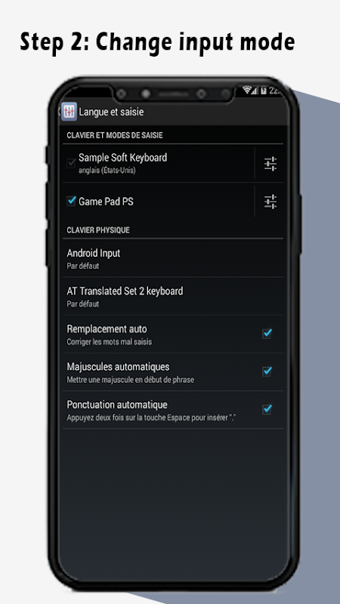Open Game Pad PS settings sliders icon
Screen dimensions: 340x604
tap(270, 202)
